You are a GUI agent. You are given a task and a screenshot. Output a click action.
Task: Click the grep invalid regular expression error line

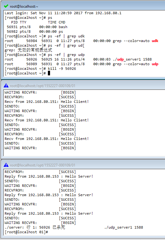pyautogui.click(x=28, y=50)
